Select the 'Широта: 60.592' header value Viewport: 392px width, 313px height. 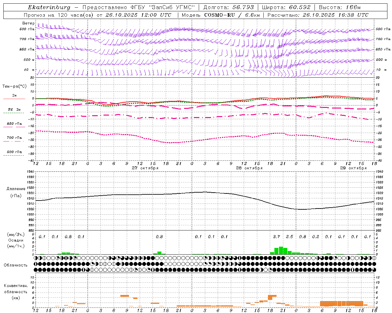click(x=286, y=7)
